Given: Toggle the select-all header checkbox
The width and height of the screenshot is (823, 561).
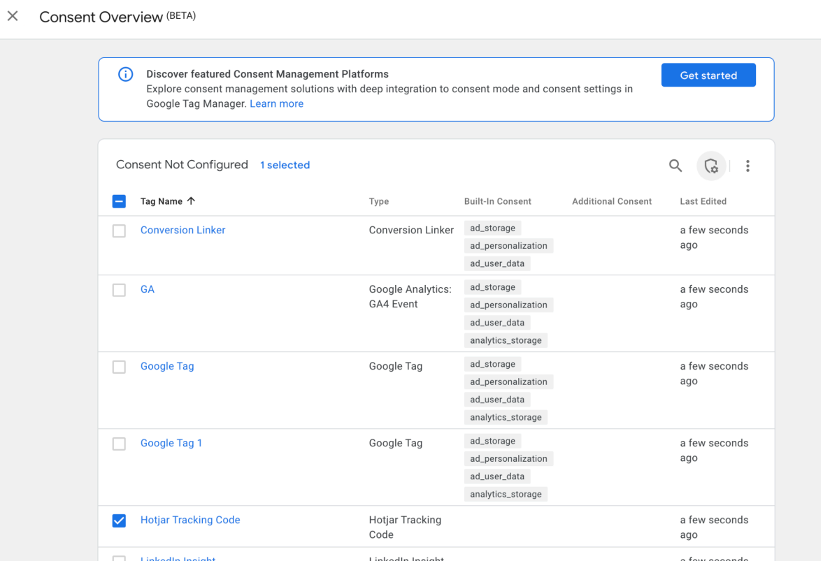Looking at the screenshot, I should 119,201.
